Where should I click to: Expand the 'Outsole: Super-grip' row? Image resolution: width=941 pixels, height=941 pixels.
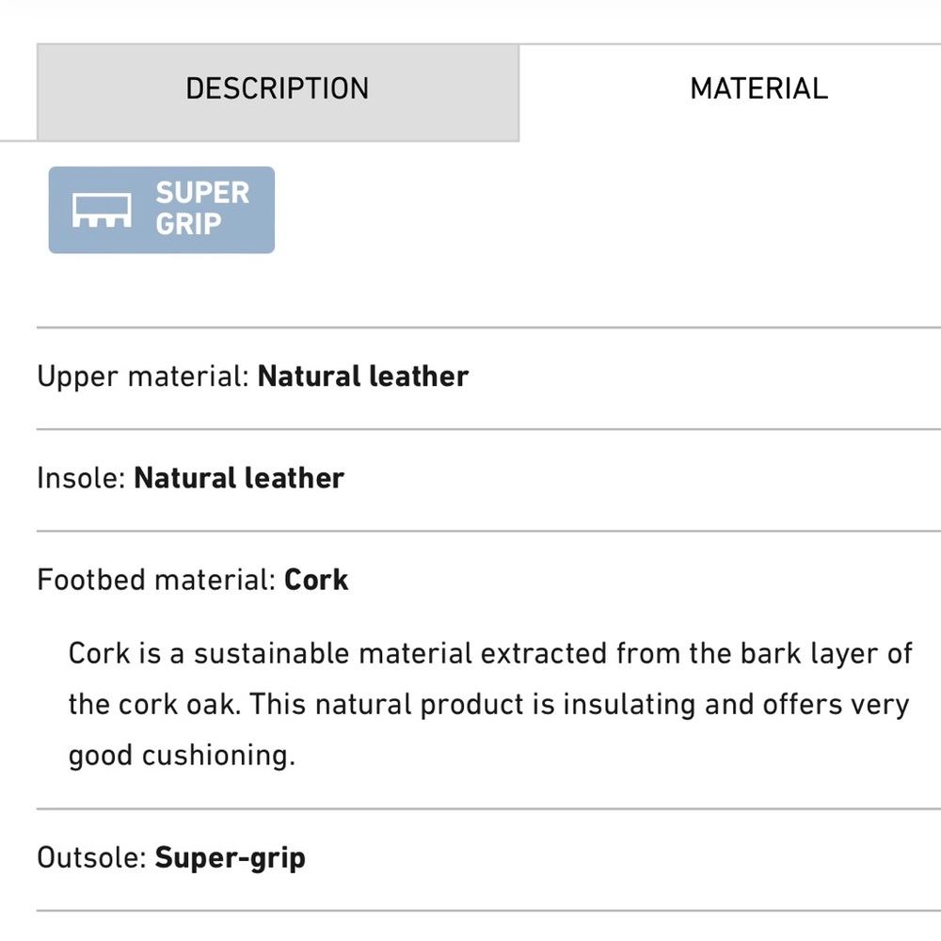170,857
